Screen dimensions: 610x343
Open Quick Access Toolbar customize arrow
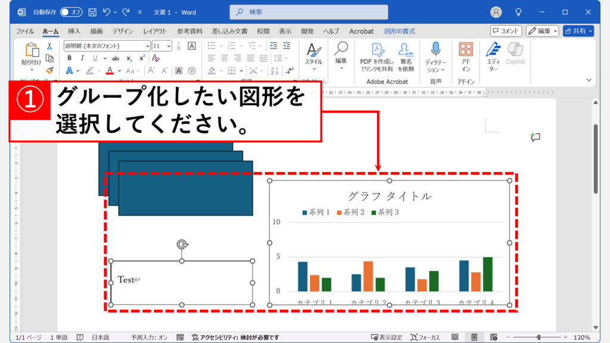[139, 12]
